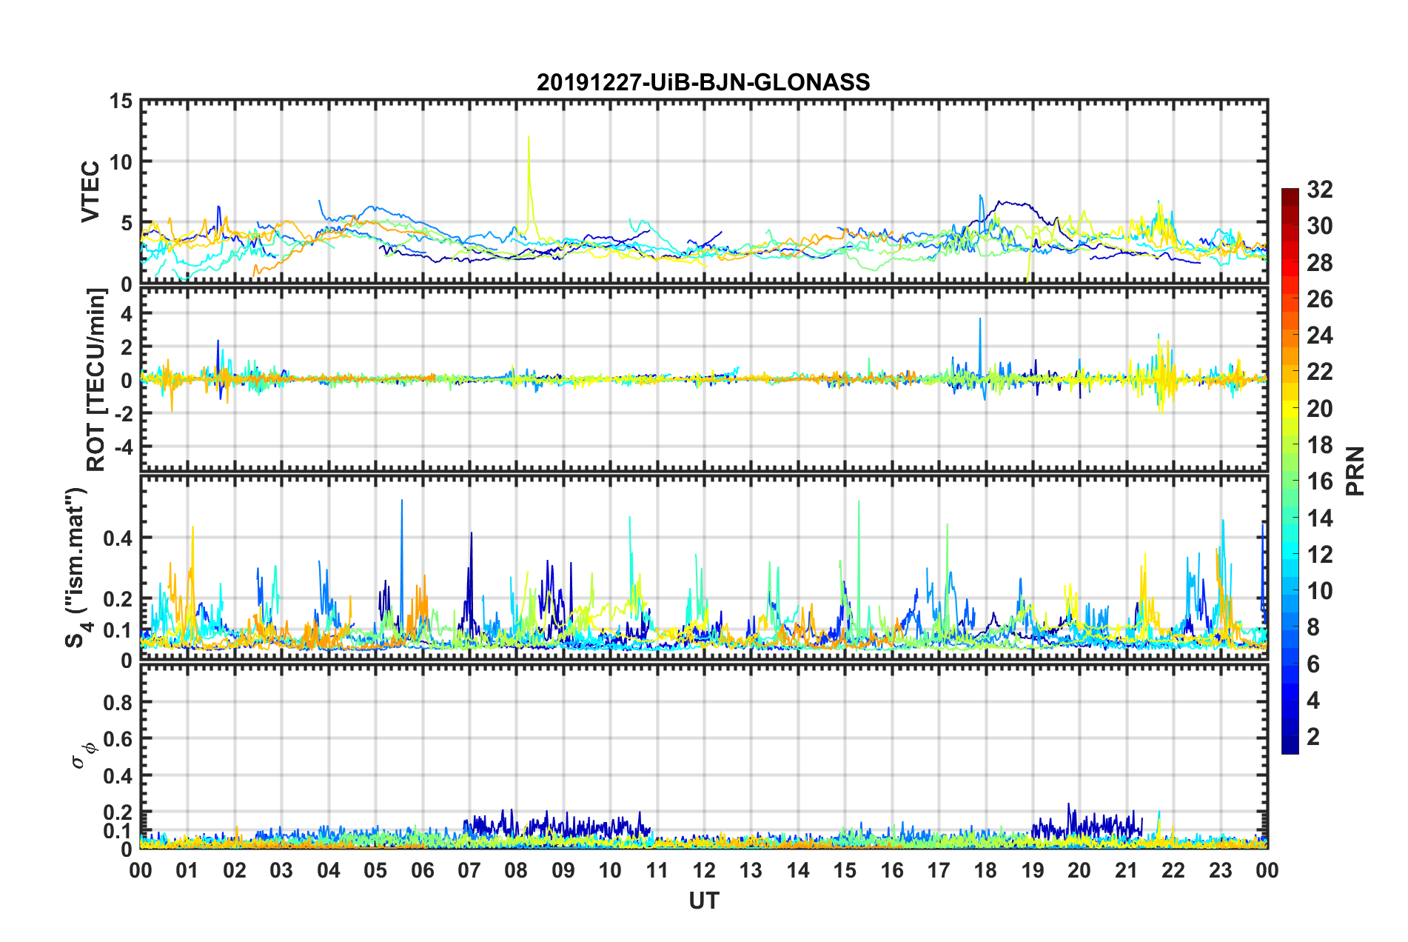Viewport: 1408px width, 942px height.
Task: Click x-axis hour tick 11
Action: tap(657, 870)
